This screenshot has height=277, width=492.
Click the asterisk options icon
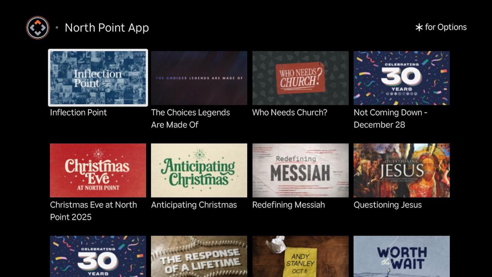(x=419, y=27)
